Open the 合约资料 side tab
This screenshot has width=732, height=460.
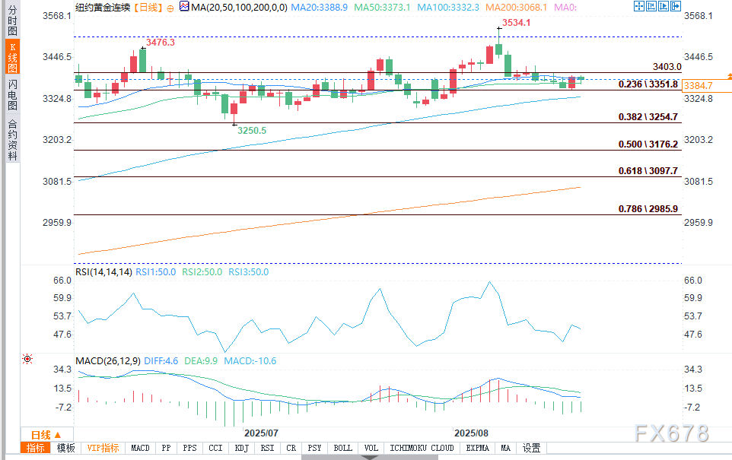(12, 139)
